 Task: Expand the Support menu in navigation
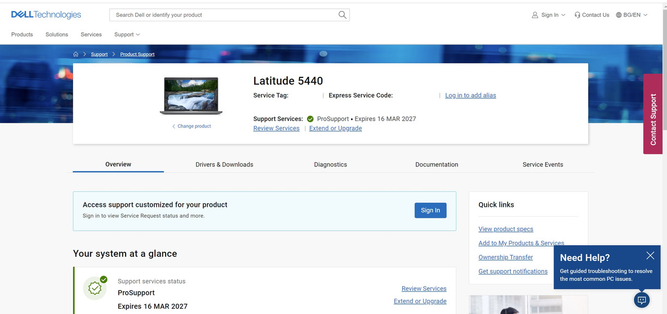point(127,34)
